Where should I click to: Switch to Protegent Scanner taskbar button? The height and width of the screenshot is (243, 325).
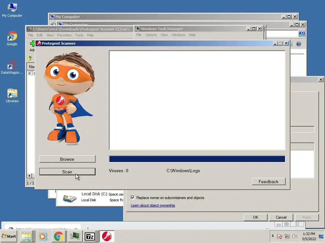click(107, 236)
